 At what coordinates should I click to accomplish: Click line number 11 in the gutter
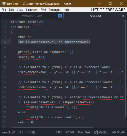[x=4, y=72]
